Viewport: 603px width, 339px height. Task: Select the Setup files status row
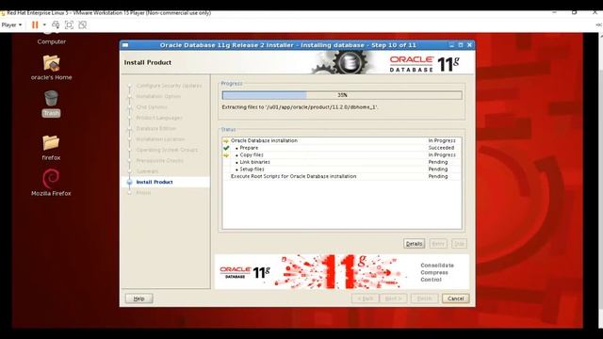click(341, 169)
